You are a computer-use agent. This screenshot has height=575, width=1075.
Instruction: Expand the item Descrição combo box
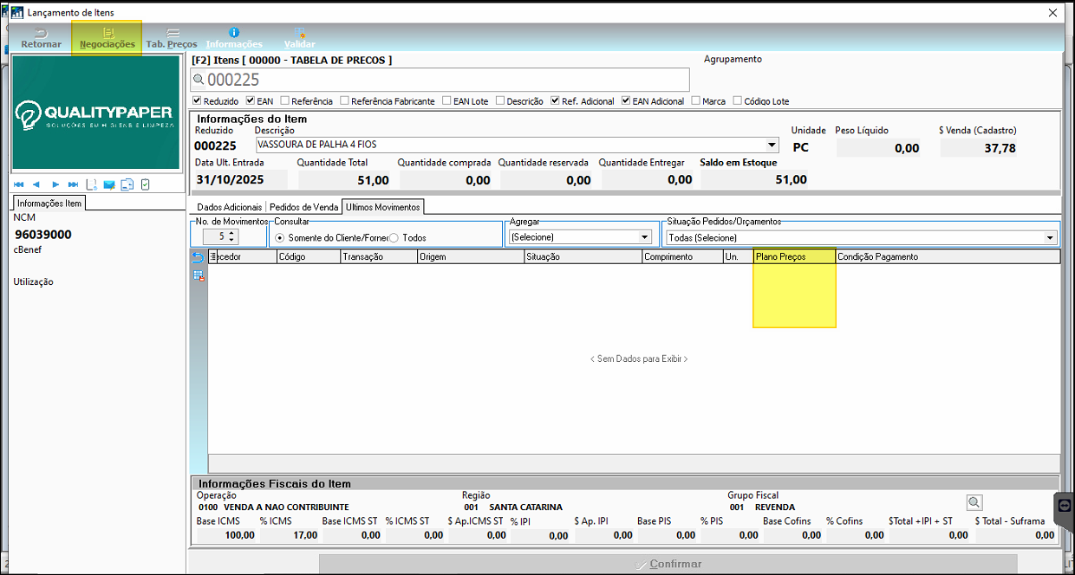[x=772, y=145]
